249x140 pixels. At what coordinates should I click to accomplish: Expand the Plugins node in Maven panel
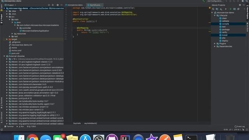coord(215,44)
